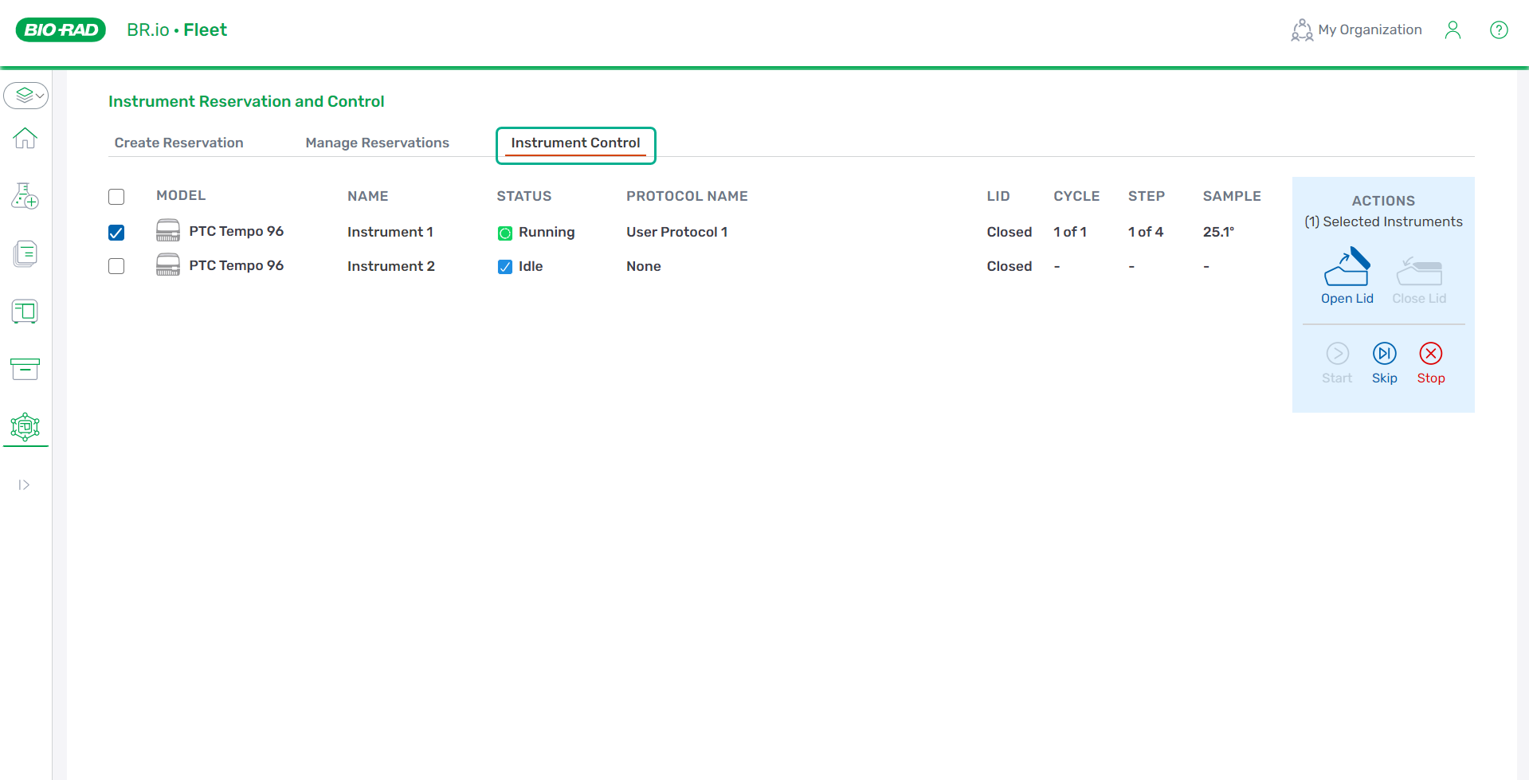Click the Open Lid action icon
This screenshot has width=1529, height=780.
coord(1347,268)
